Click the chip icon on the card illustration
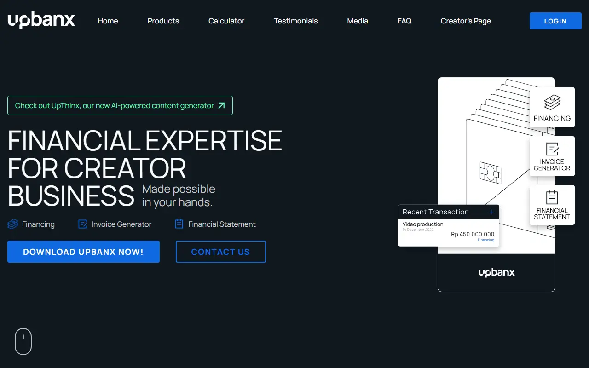 click(x=490, y=172)
